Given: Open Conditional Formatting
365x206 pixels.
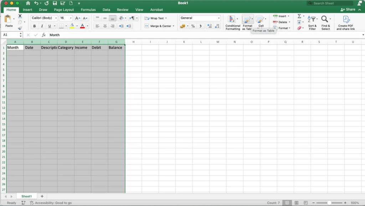Looking at the screenshot, I should tap(232, 21).
